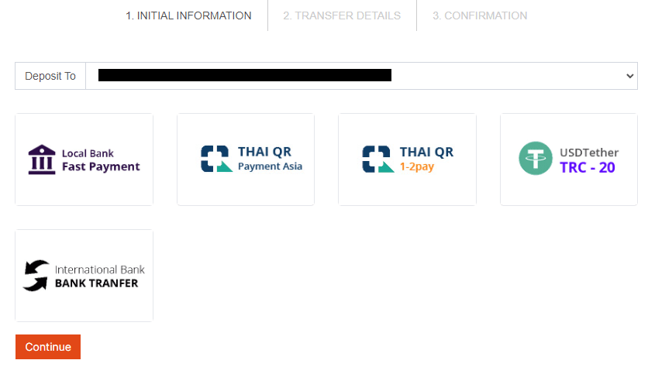Pick the BANK TRANFER text option

click(x=96, y=283)
